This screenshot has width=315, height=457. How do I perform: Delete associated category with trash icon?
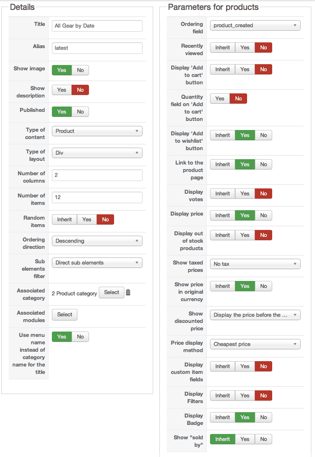128,292
